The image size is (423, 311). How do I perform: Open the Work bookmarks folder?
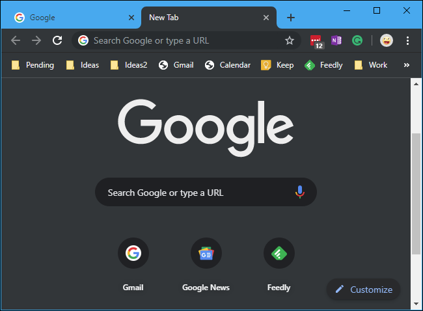click(x=371, y=65)
